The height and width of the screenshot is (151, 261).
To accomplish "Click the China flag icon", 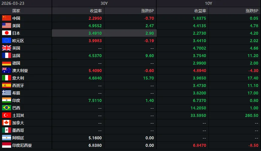I will (7, 18).
